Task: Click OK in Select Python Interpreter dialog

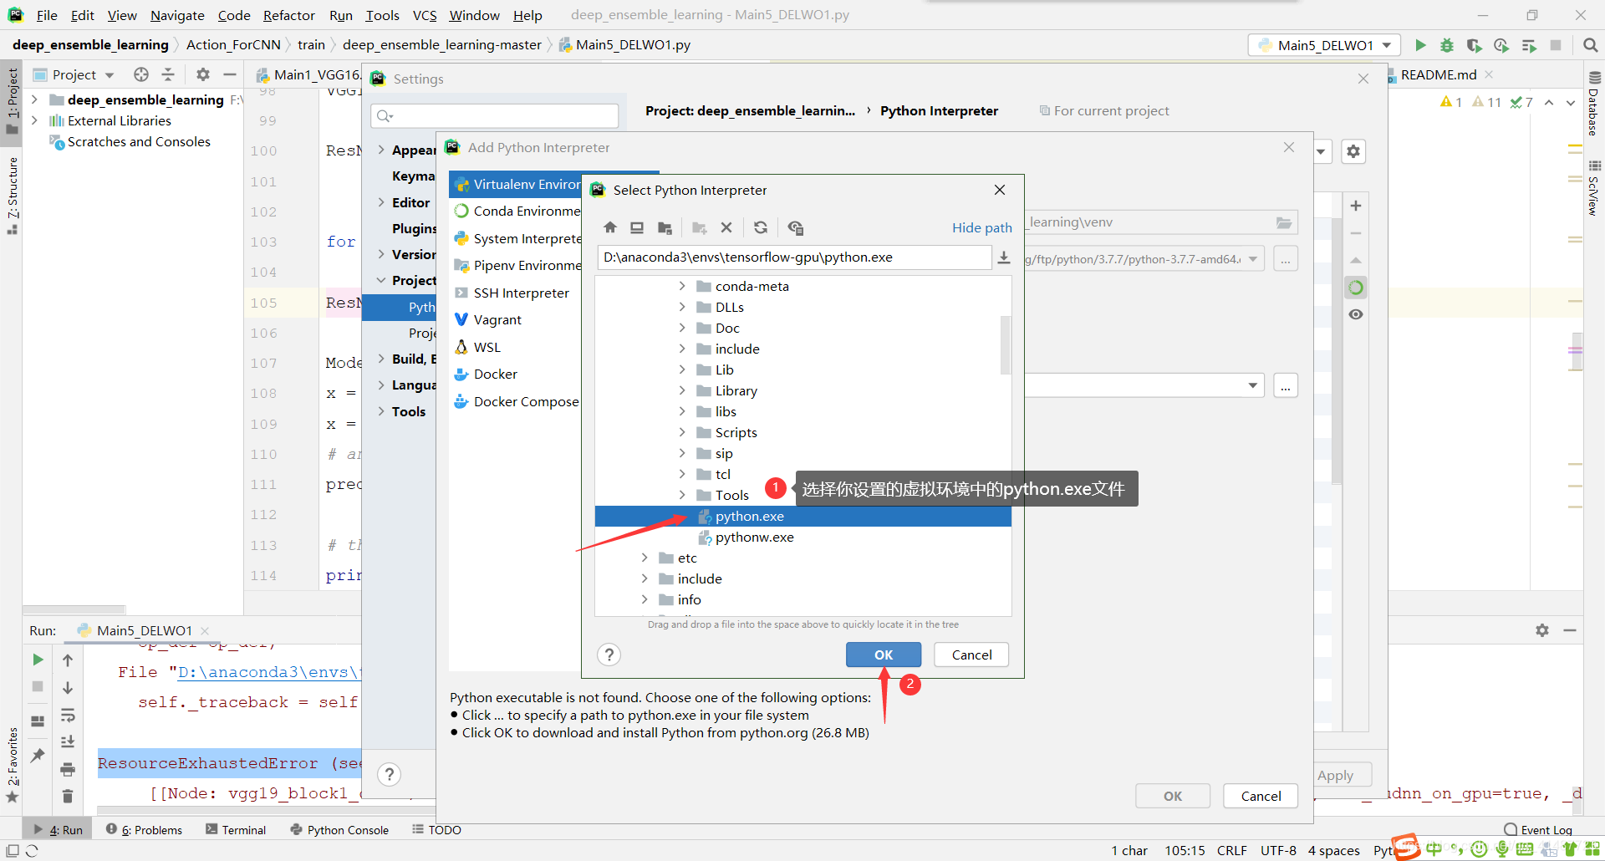Action: pos(884,655)
